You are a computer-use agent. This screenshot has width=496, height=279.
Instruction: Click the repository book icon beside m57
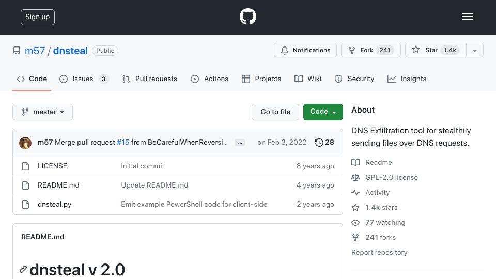click(17, 51)
